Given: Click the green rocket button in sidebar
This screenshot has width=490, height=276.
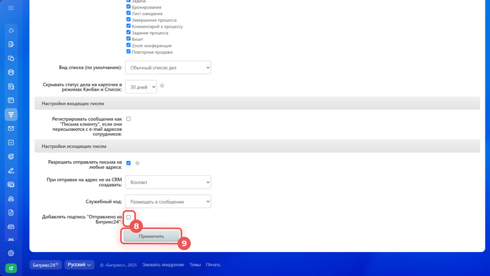Looking at the screenshot, I should point(11,268).
